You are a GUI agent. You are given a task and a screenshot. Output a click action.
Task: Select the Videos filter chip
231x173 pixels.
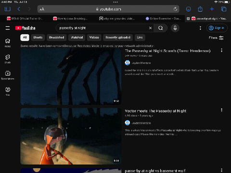(94, 37)
